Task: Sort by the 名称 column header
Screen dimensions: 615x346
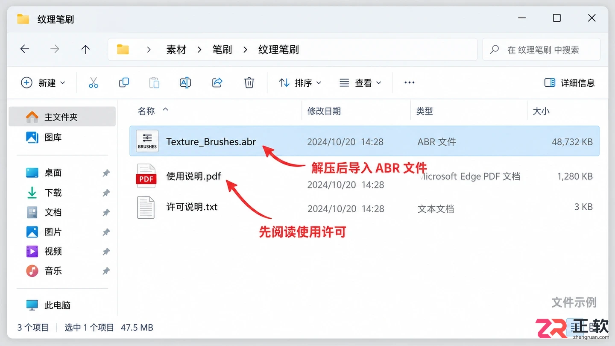Action: pos(146,111)
